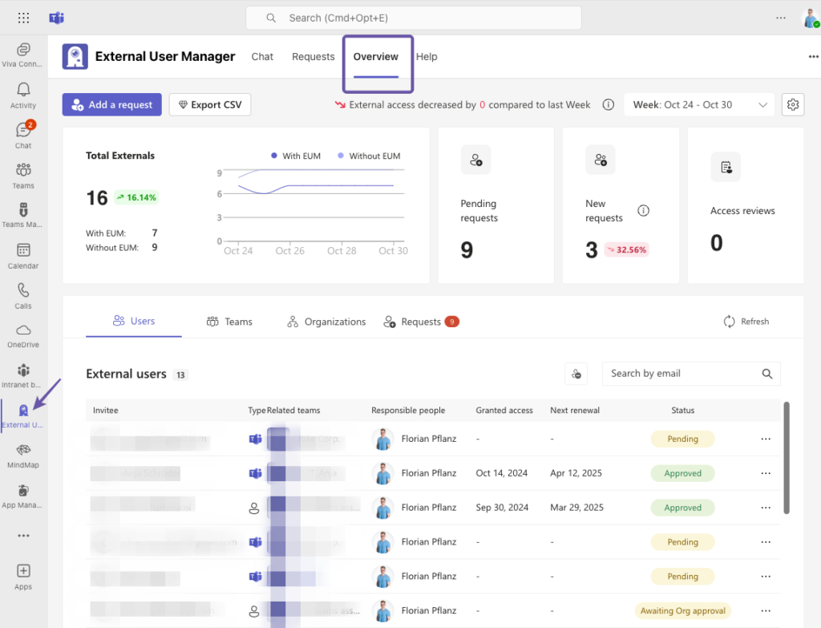Image resolution: width=821 pixels, height=628 pixels.
Task: Open Viva Connections in sidebar
Action: tap(23, 55)
